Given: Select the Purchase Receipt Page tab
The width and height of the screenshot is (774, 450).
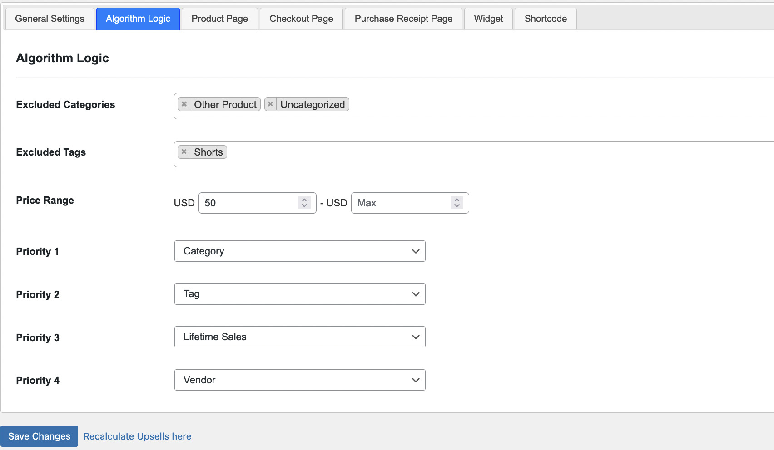Looking at the screenshot, I should 403,19.
